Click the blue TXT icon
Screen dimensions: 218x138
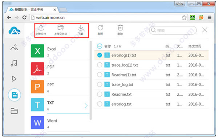click(37, 105)
